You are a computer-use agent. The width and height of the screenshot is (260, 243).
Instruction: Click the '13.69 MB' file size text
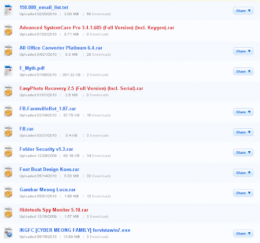coord(72,237)
